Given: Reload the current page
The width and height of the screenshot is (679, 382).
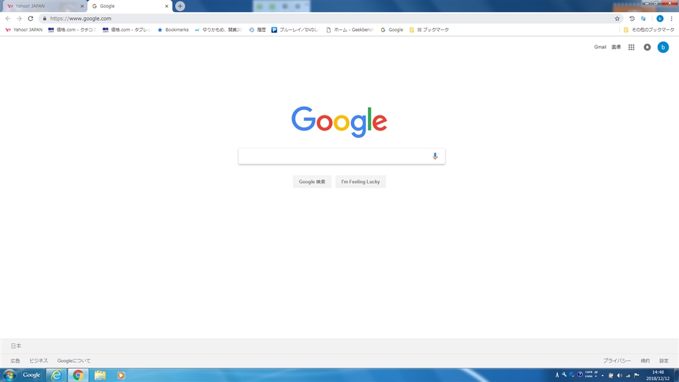Looking at the screenshot, I should pyautogui.click(x=31, y=19).
